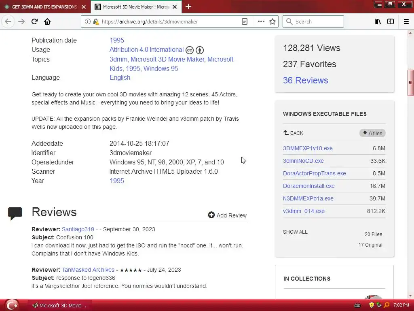Open the browser home page

47,22
